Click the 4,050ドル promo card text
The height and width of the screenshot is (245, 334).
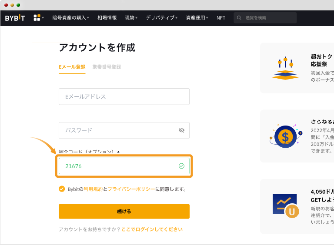click(322, 195)
